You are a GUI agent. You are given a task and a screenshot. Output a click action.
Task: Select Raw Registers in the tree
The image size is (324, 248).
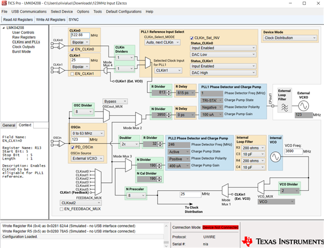coord(24,37)
